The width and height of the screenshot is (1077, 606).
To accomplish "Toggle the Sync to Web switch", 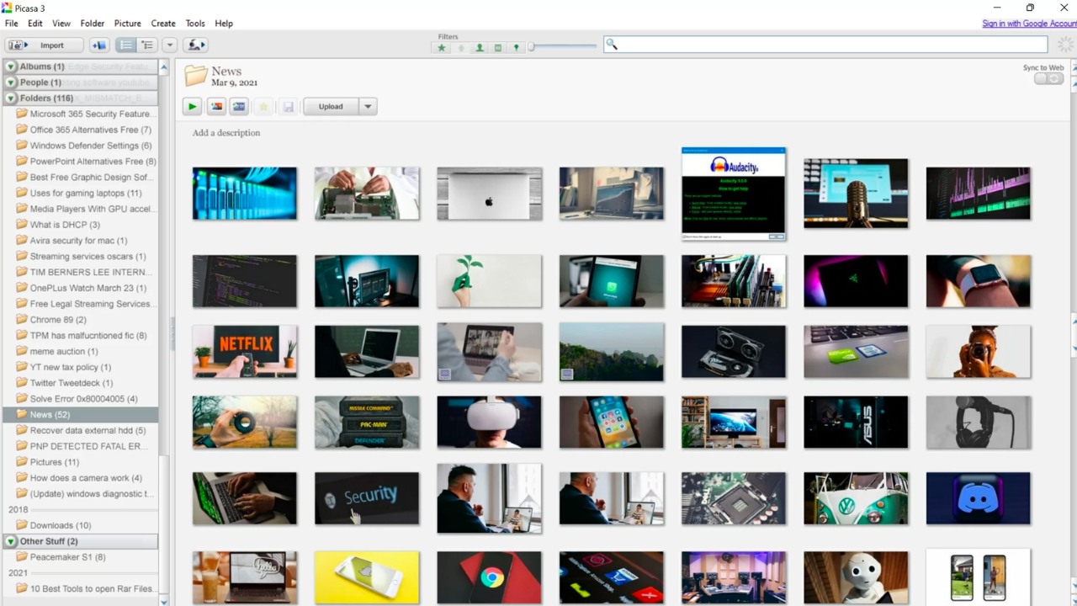I will 1048,78.
